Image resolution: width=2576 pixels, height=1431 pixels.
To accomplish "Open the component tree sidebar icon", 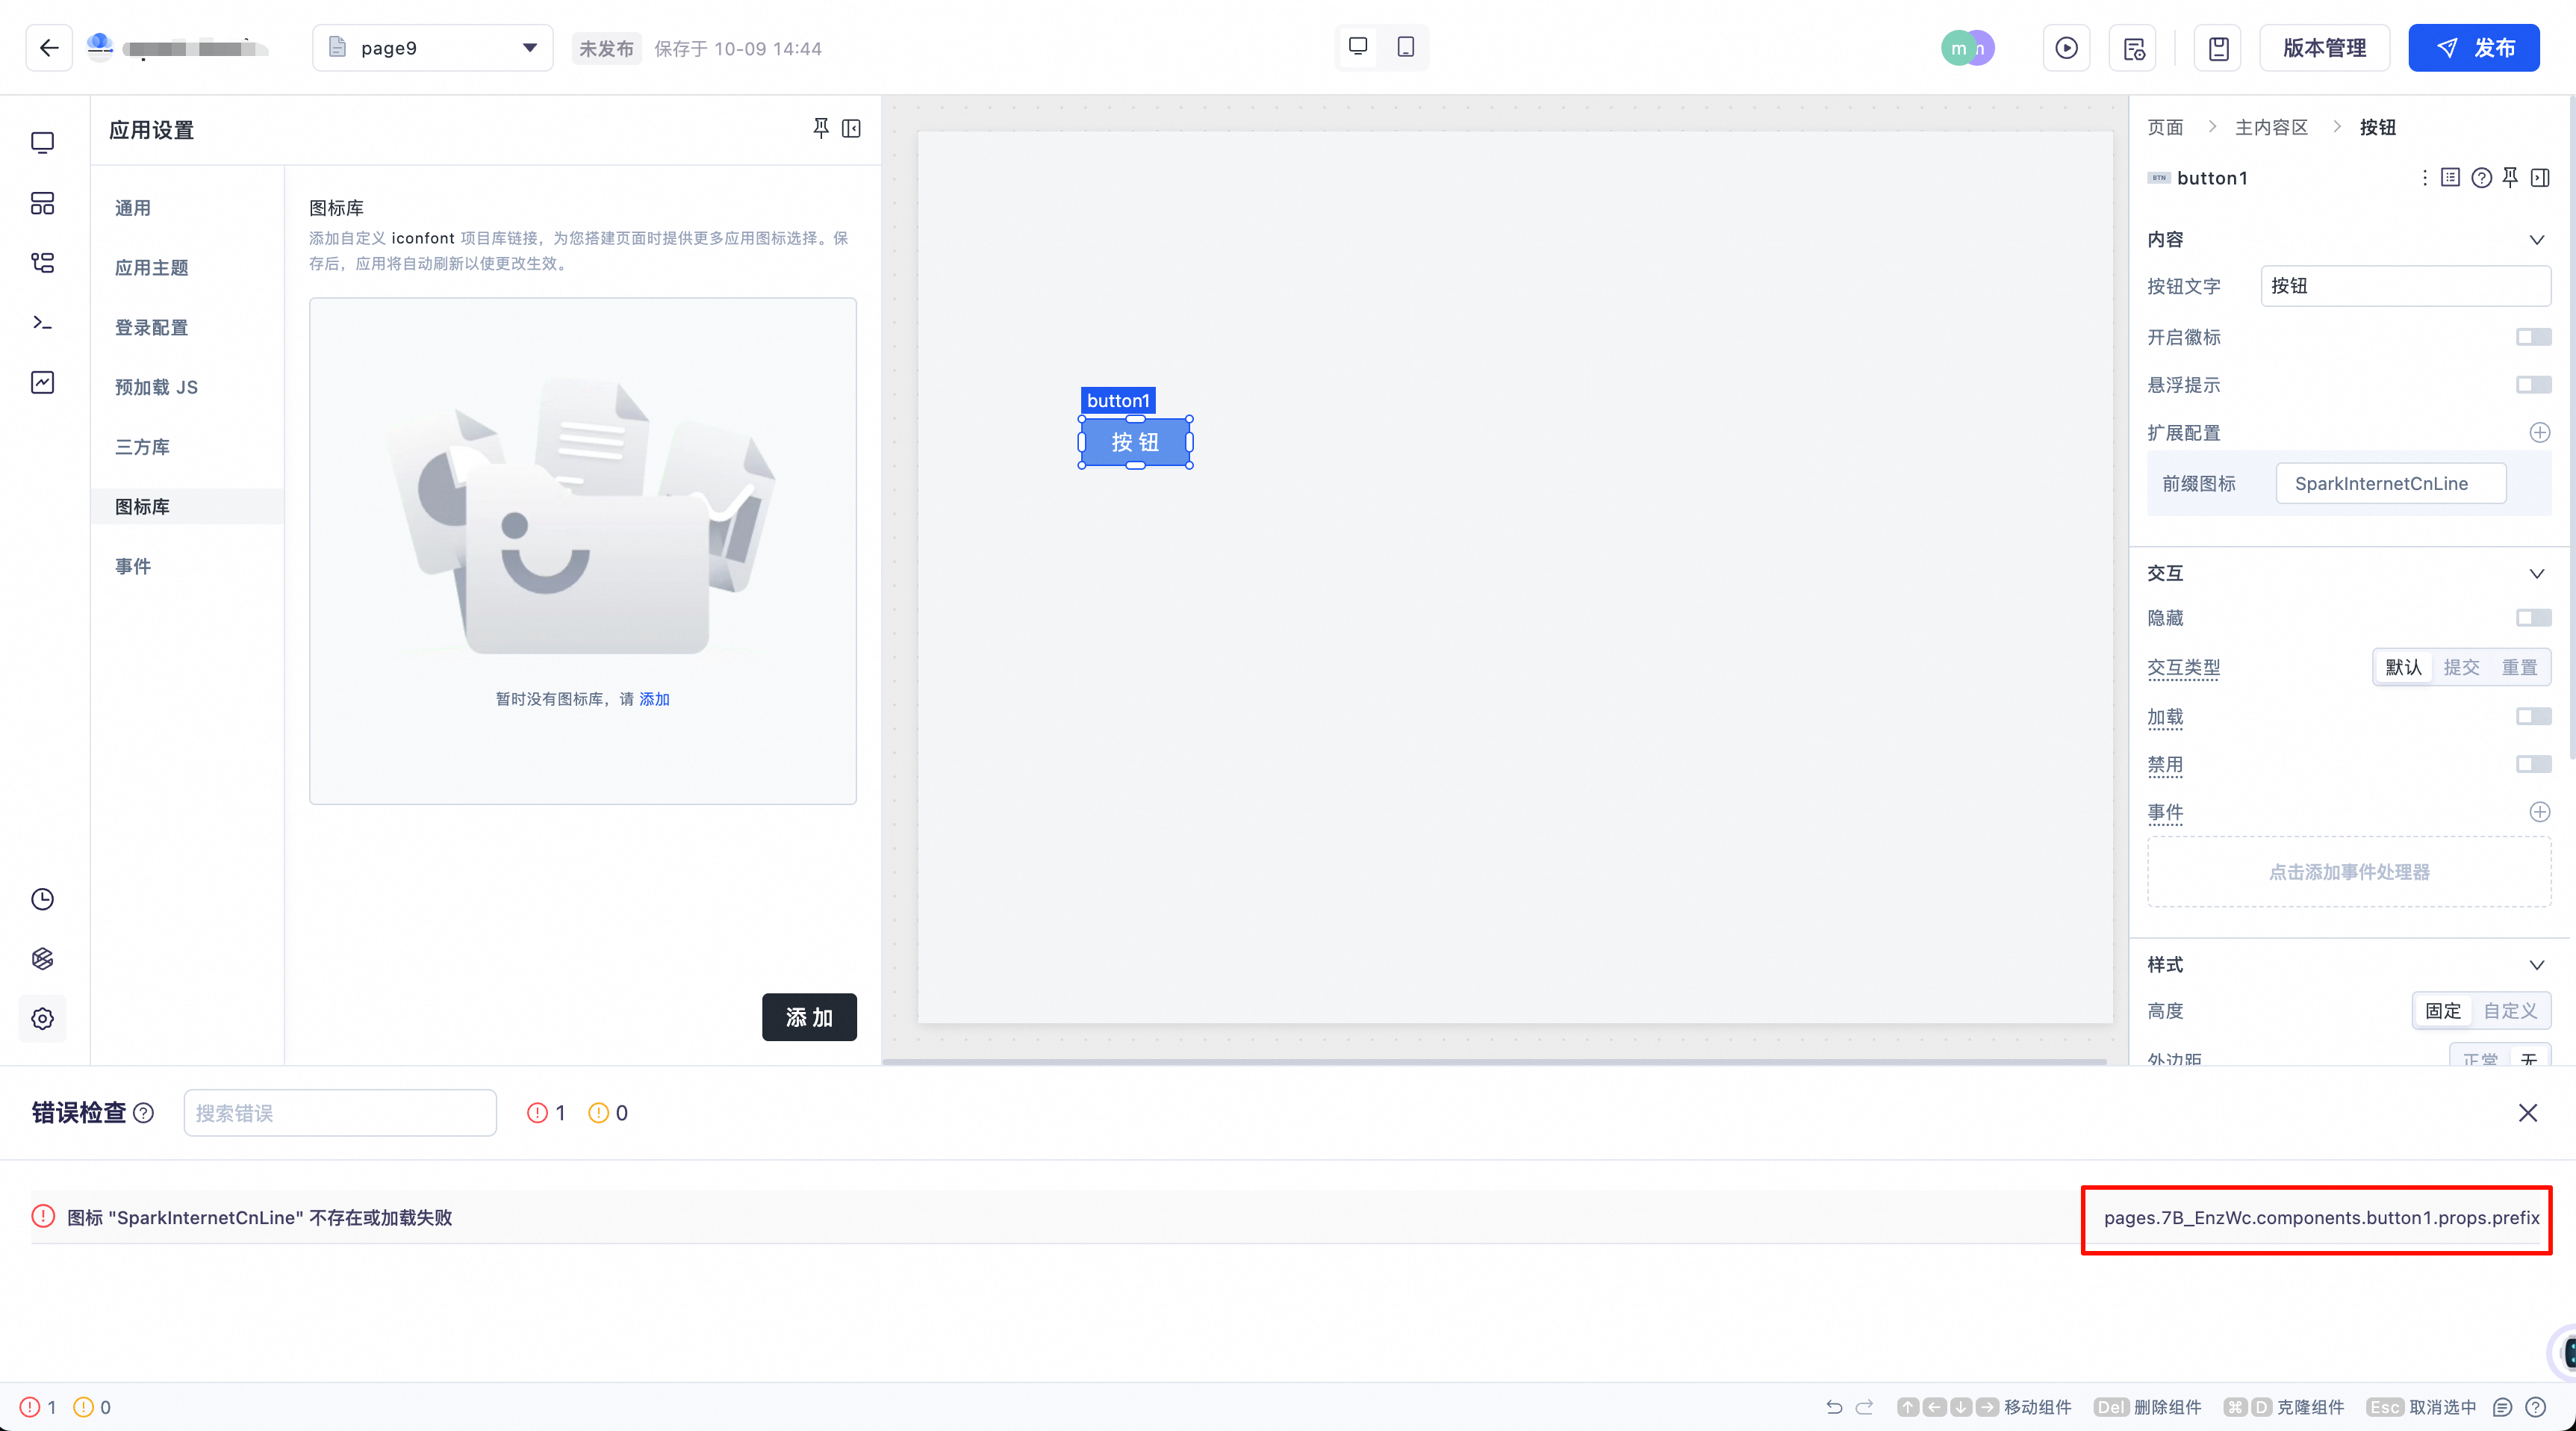I will (x=42, y=263).
